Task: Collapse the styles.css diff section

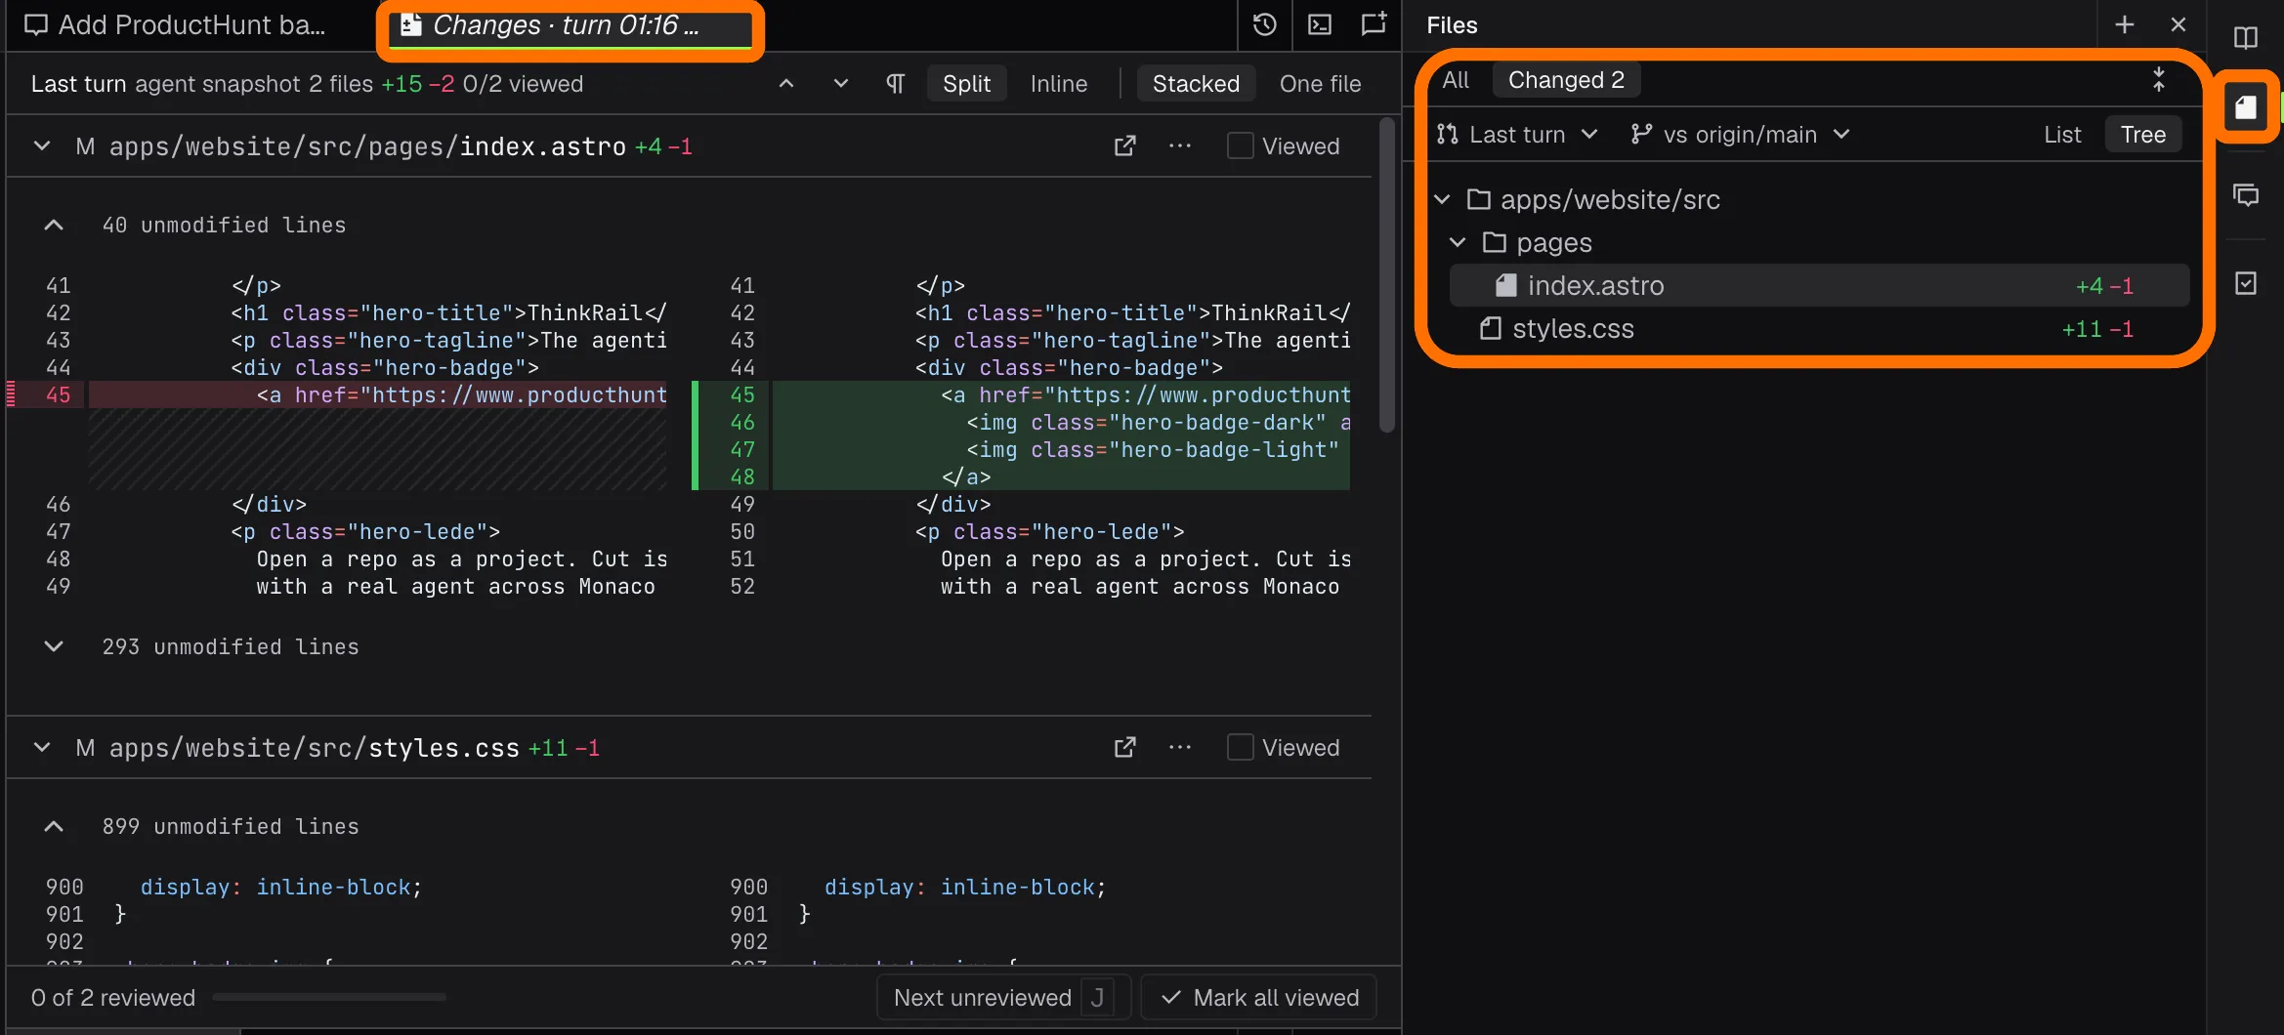Action: [42, 748]
